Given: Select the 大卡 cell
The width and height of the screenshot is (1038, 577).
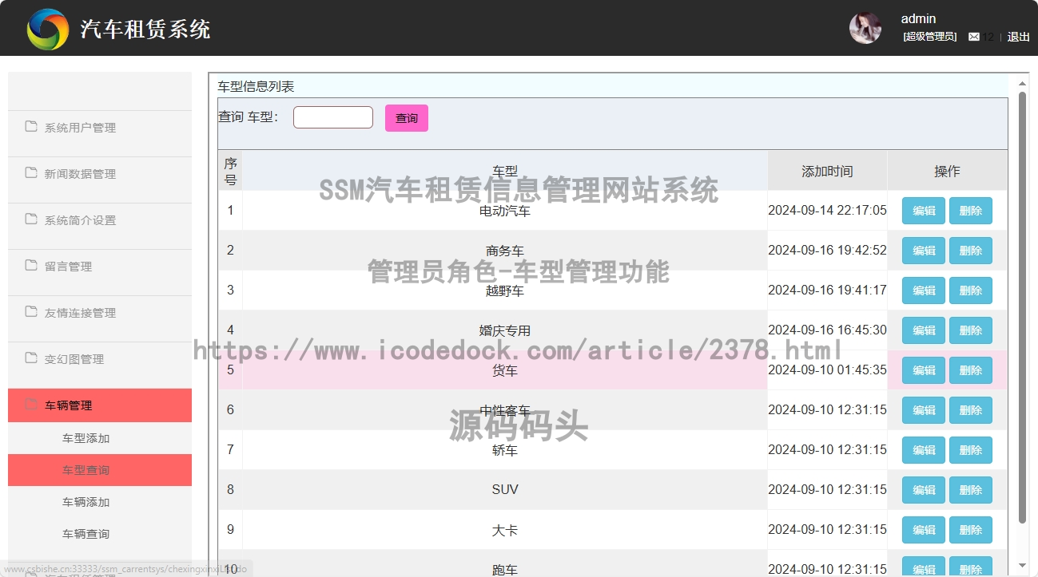Looking at the screenshot, I should 505,530.
